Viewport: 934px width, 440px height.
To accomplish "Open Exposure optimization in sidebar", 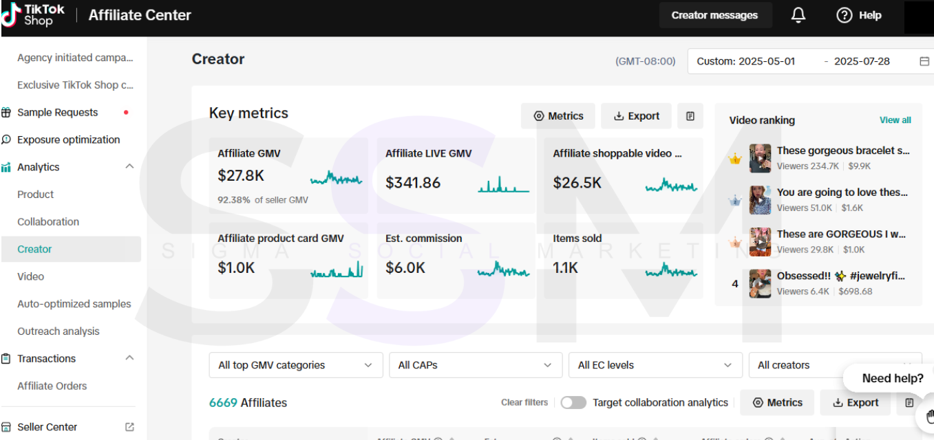I will [x=69, y=140].
